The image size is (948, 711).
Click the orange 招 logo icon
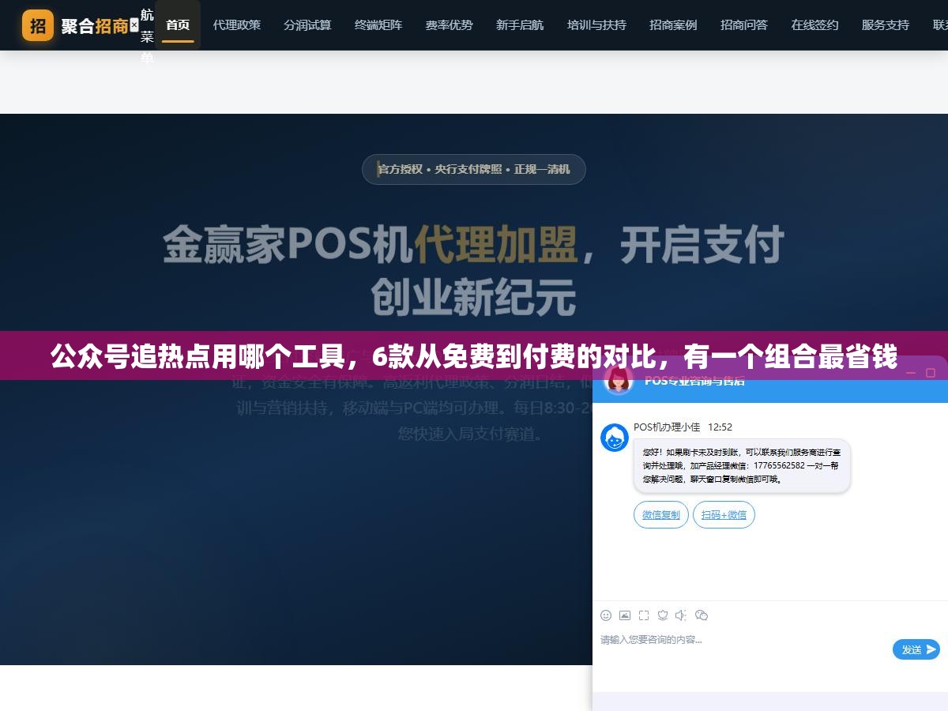37,25
